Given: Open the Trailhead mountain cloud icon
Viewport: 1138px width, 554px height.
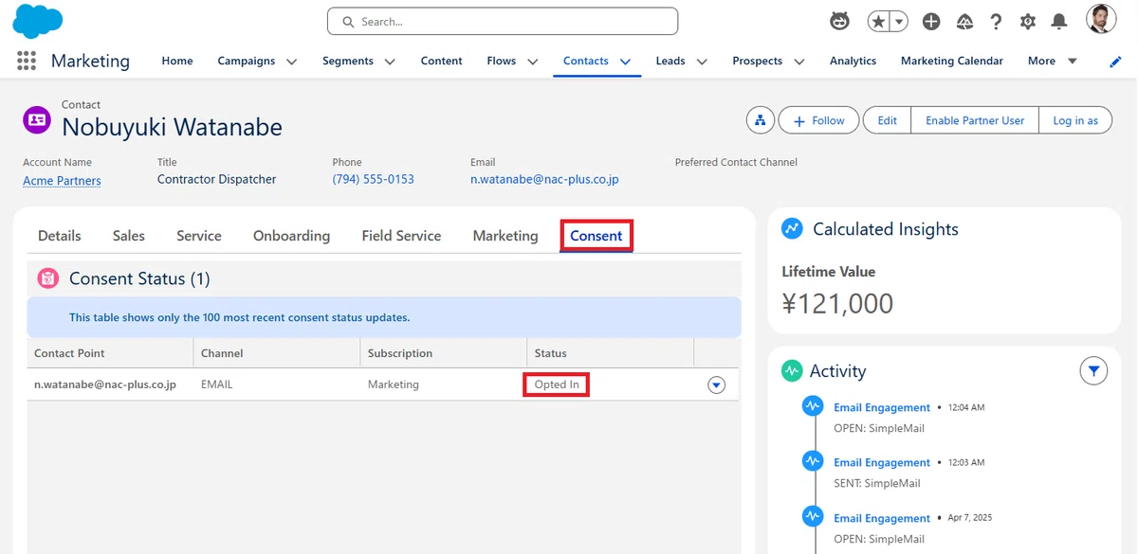Looking at the screenshot, I should [x=964, y=21].
